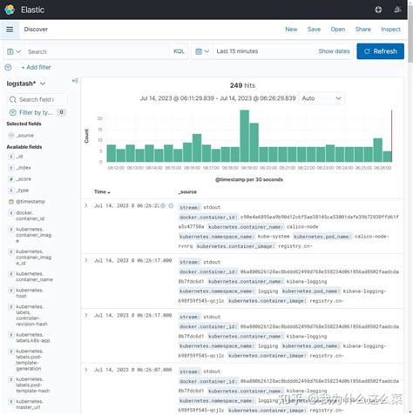
Task: Filter out value on first log row
Action: click(171, 205)
